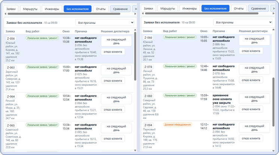Select request ID Z-064
The width and height of the screenshot is (279, 155).
pyautogui.click(x=11, y=96)
